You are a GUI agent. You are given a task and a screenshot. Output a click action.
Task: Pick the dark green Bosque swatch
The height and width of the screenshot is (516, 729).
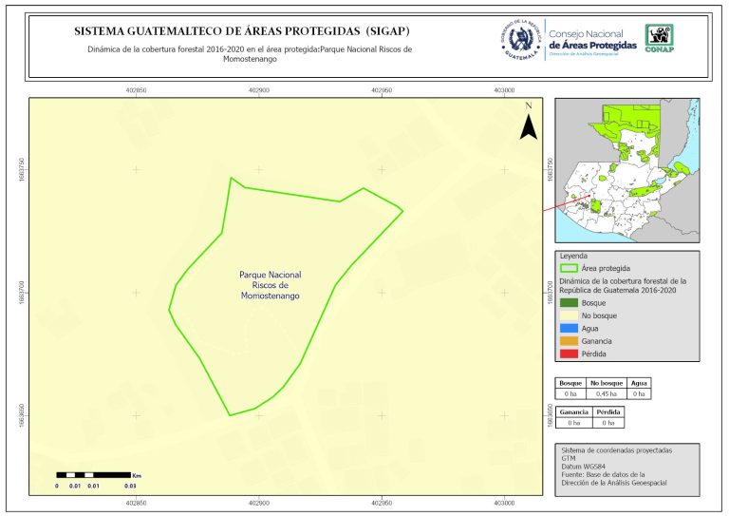click(x=570, y=302)
